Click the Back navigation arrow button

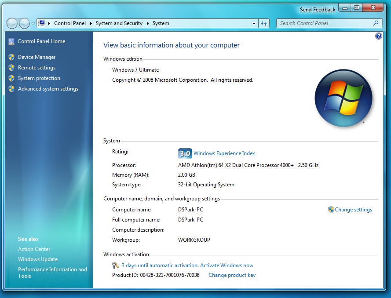click(x=12, y=24)
